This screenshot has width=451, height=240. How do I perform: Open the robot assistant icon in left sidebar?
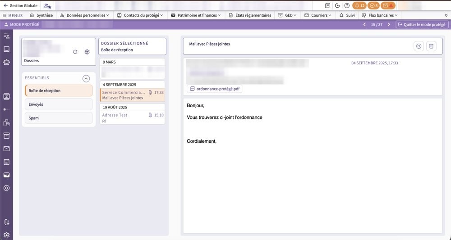(6, 62)
